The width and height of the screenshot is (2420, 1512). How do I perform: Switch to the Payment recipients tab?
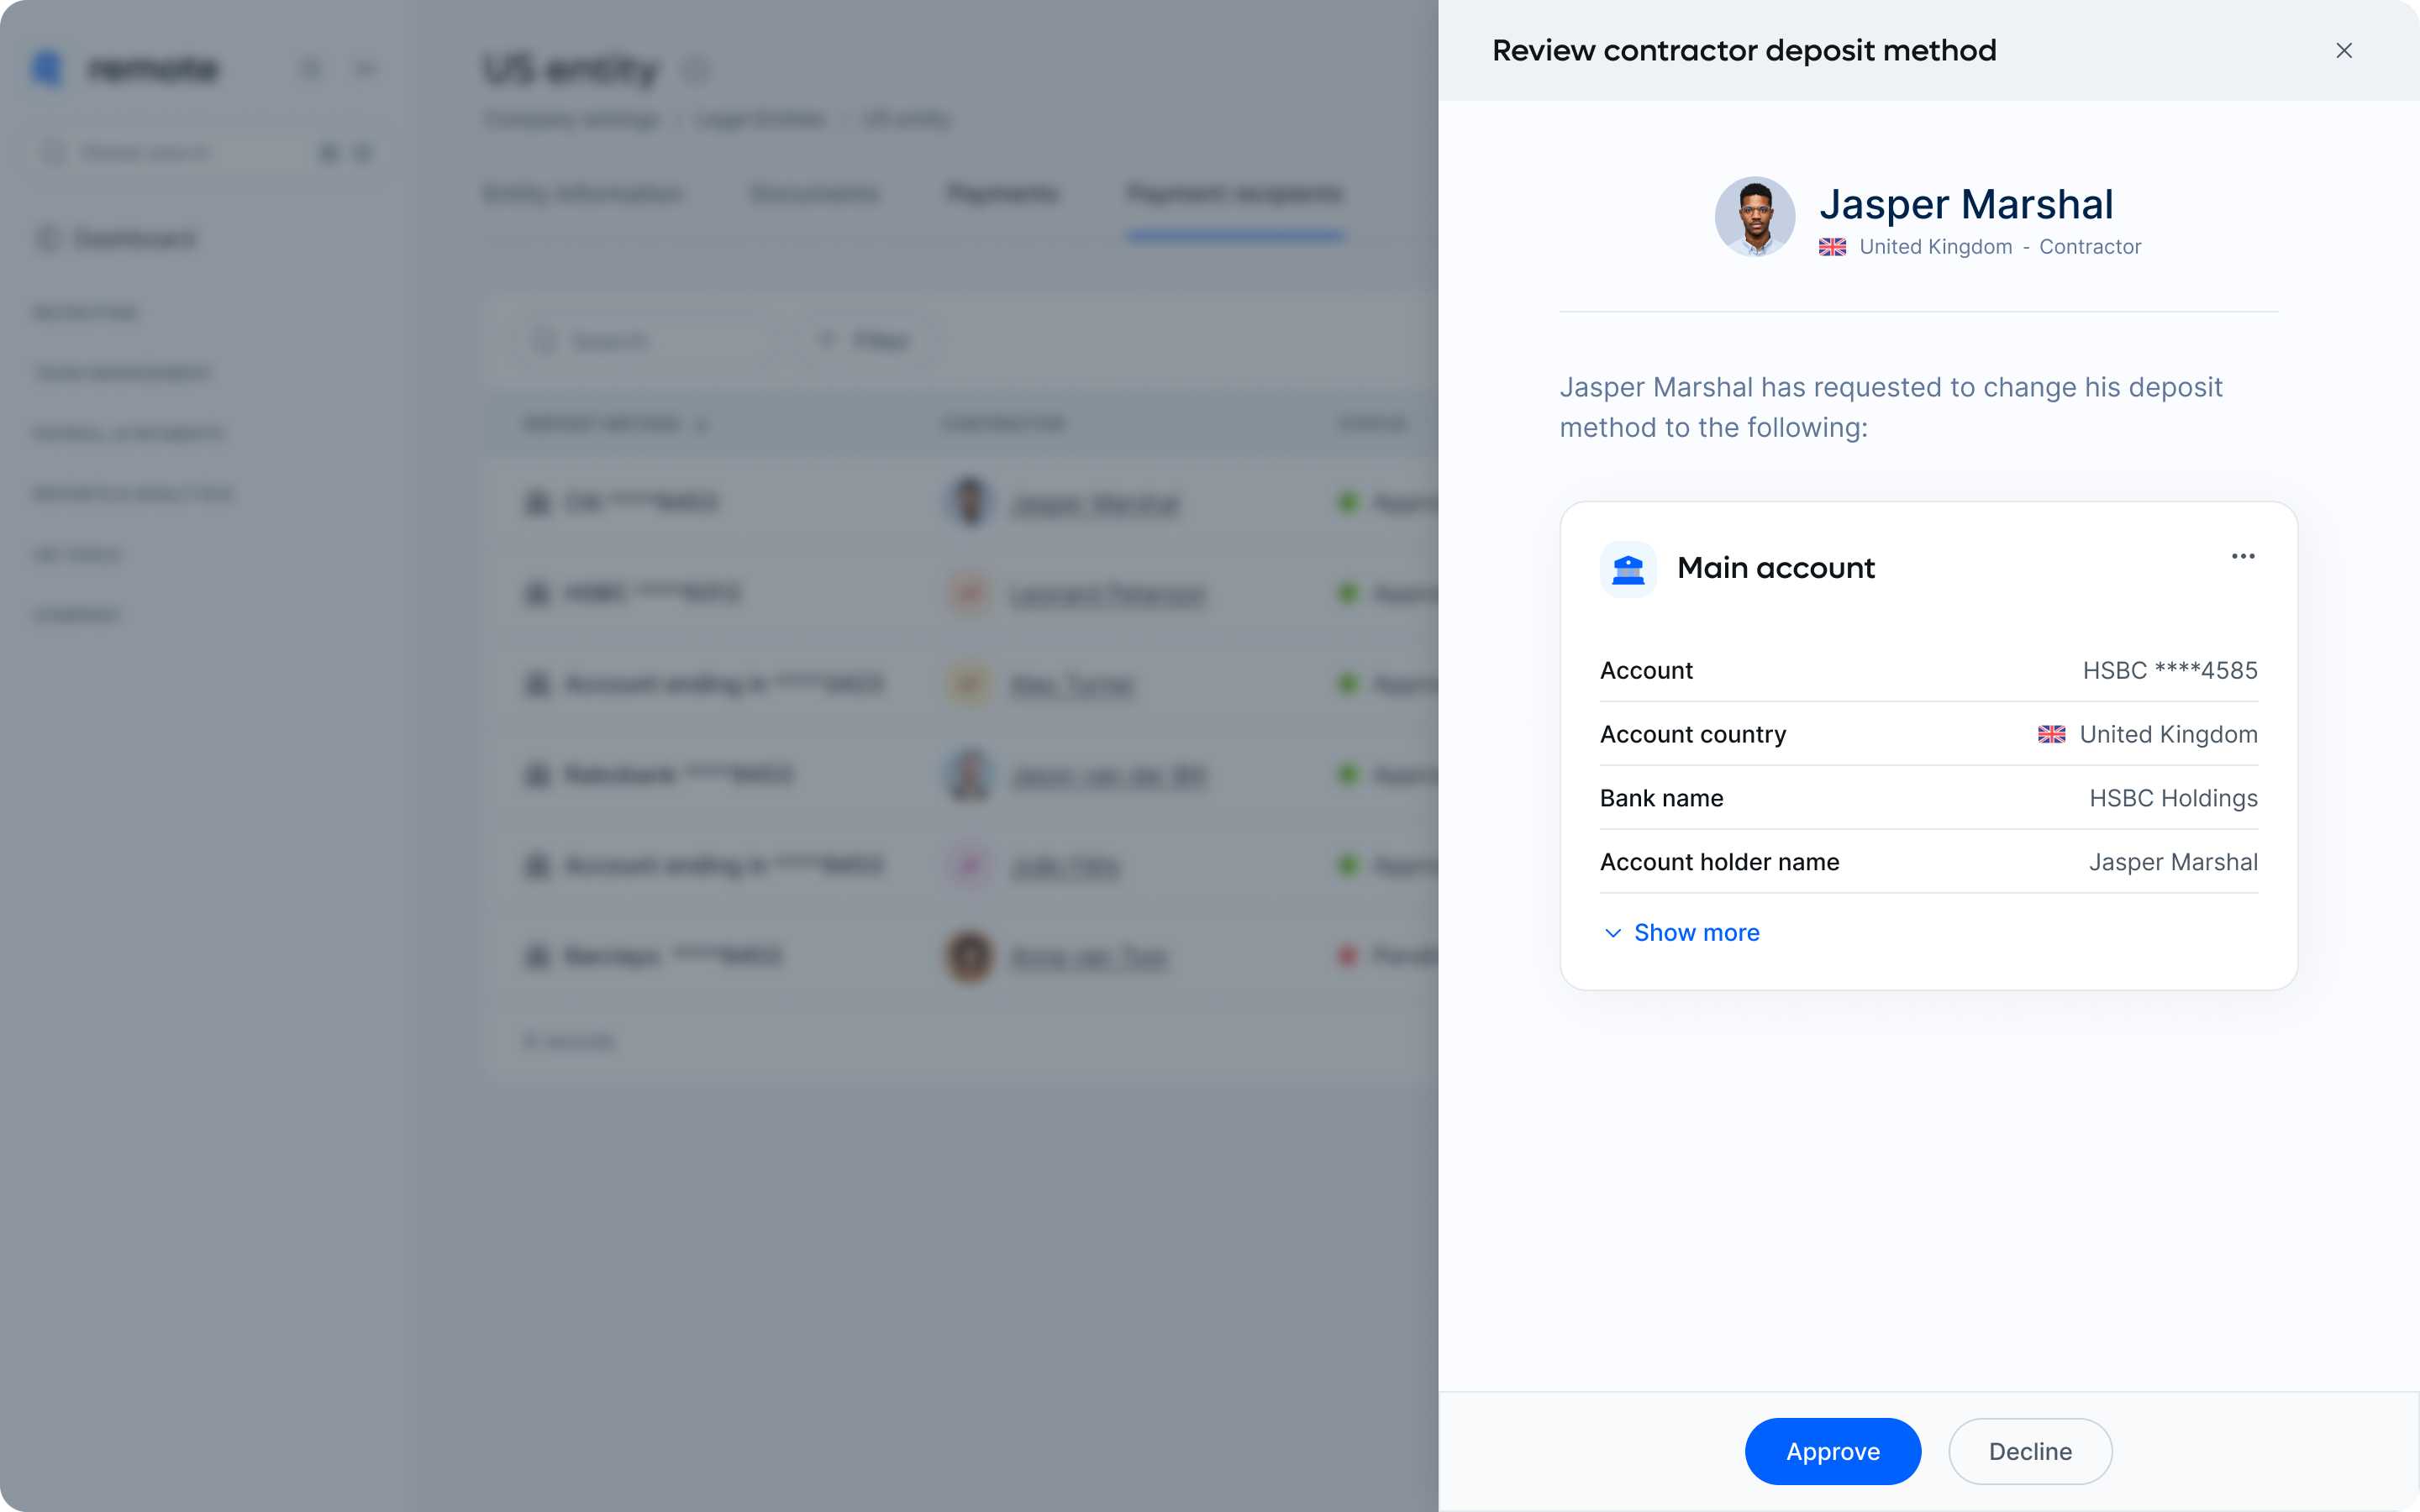[x=1235, y=194]
